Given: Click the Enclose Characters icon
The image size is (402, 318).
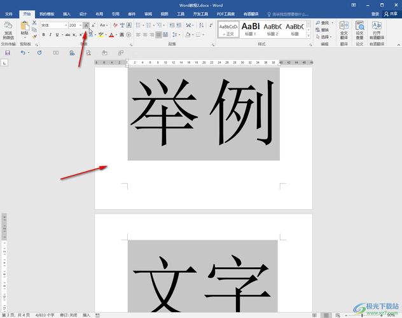Looking at the screenshot, I should tap(129, 34).
